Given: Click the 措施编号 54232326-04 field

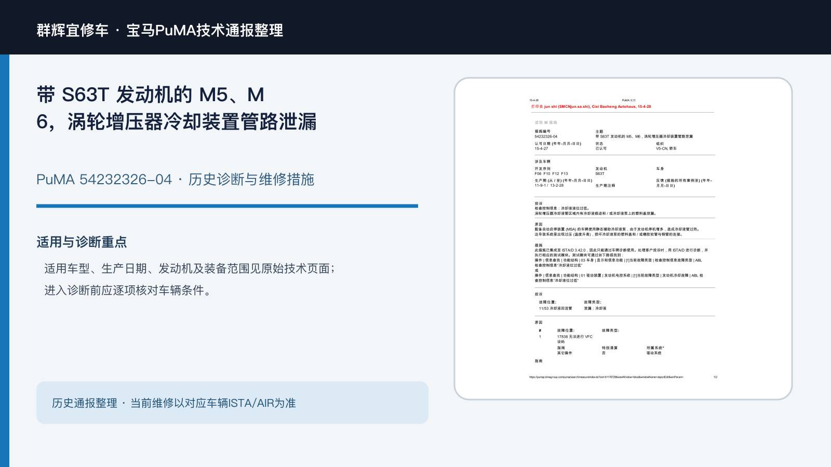Looking at the screenshot, I should pyautogui.click(x=546, y=134).
